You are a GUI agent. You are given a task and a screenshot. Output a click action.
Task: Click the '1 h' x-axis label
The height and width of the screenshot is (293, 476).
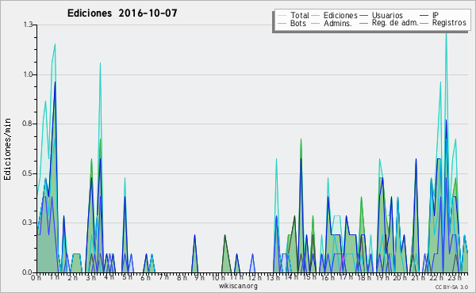(x=54, y=277)
